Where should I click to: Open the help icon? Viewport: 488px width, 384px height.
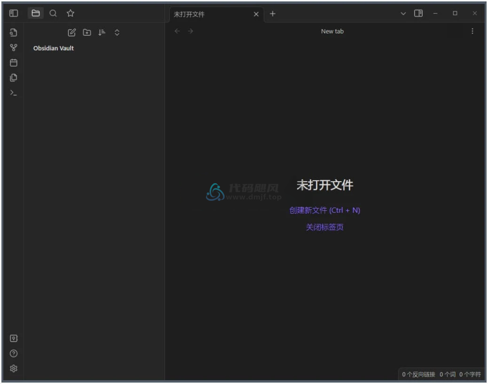(13, 353)
